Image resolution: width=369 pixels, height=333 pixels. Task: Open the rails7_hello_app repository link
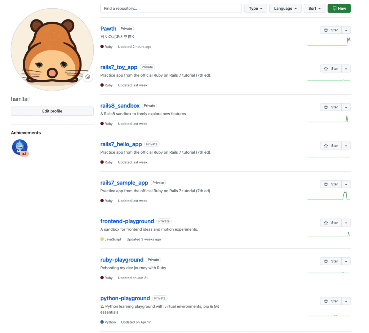click(x=121, y=144)
